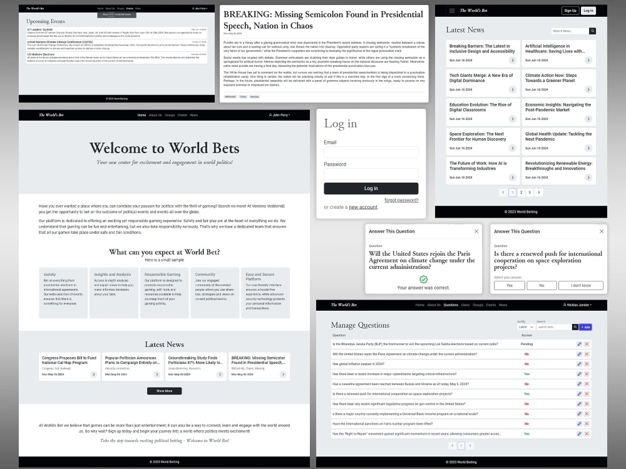Viewport: 626px width, 469px height.
Task: Focus the Password input field
Action: pos(371,174)
